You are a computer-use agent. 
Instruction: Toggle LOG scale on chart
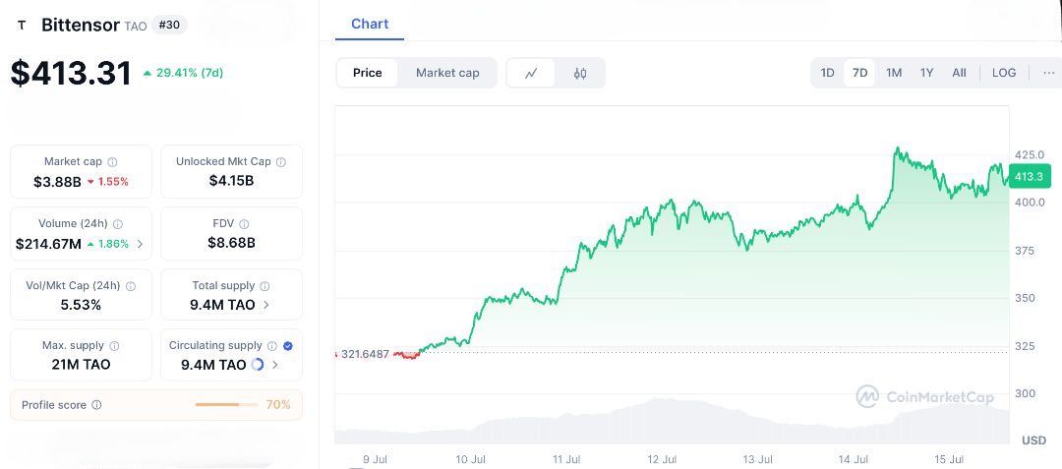click(1004, 73)
